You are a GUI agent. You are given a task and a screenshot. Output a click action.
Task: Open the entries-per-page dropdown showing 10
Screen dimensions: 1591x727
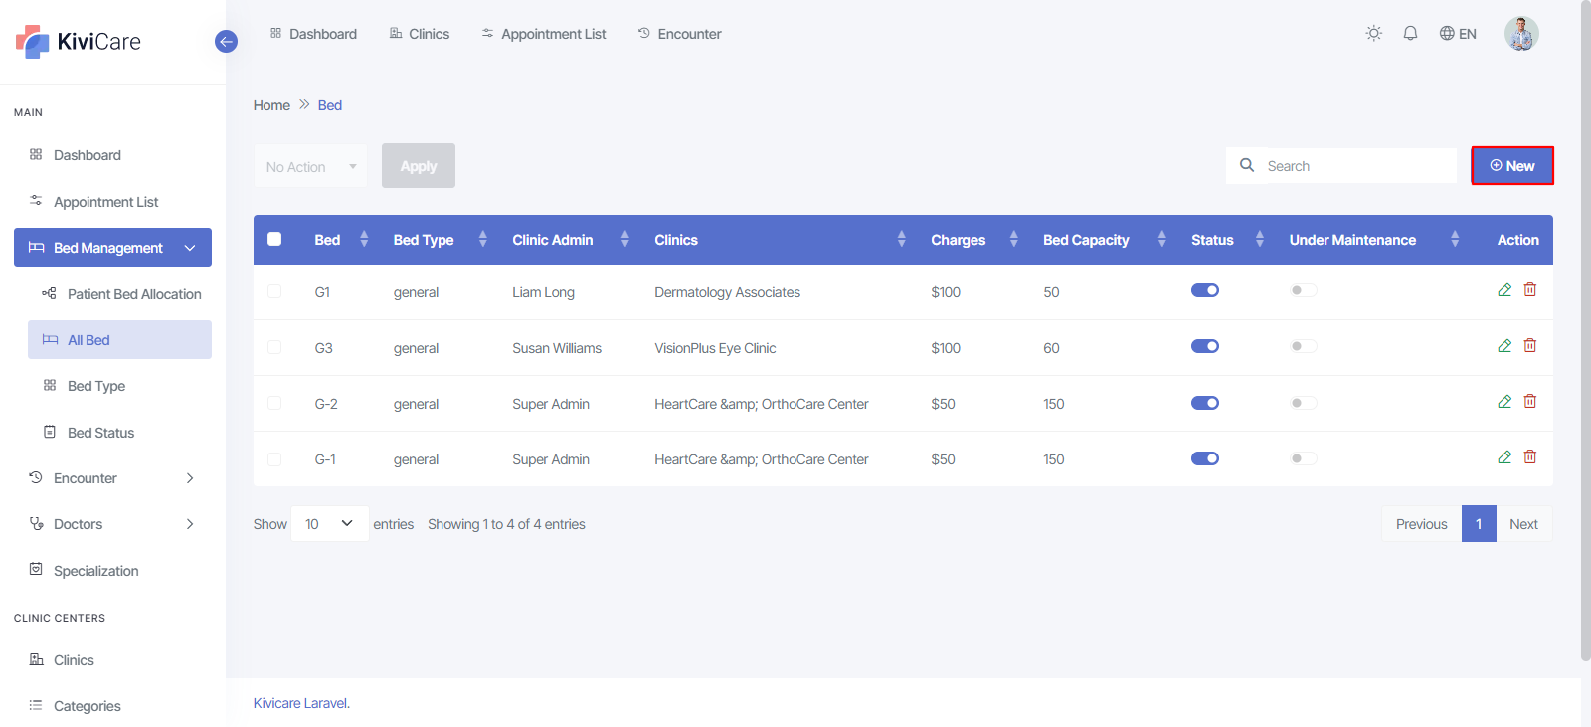pos(329,524)
